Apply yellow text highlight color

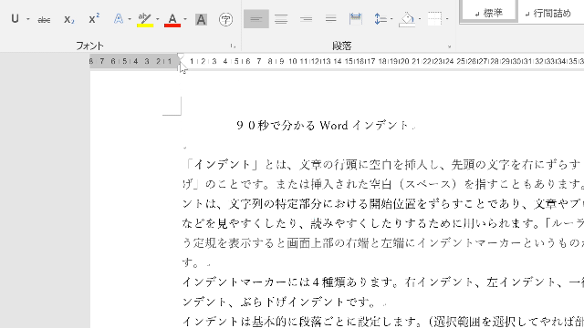[145, 19]
